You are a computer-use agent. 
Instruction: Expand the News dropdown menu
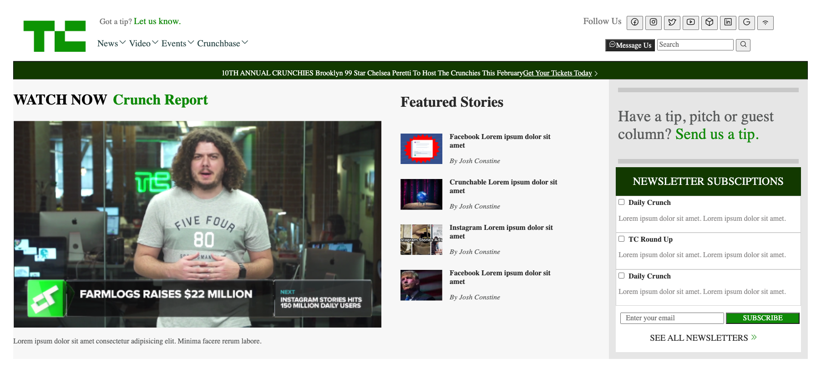click(111, 44)
